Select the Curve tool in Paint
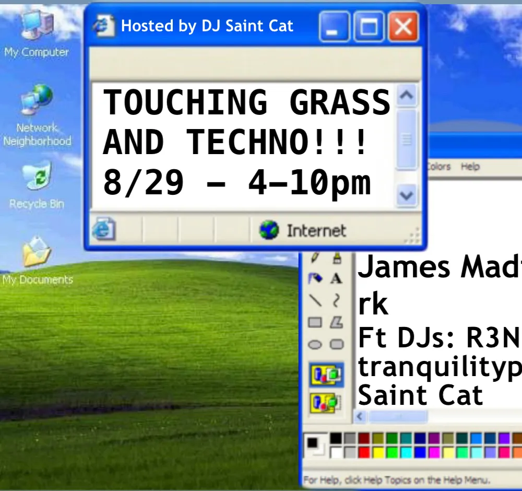The width and height of the screenshot is (522, 491). 336,300
